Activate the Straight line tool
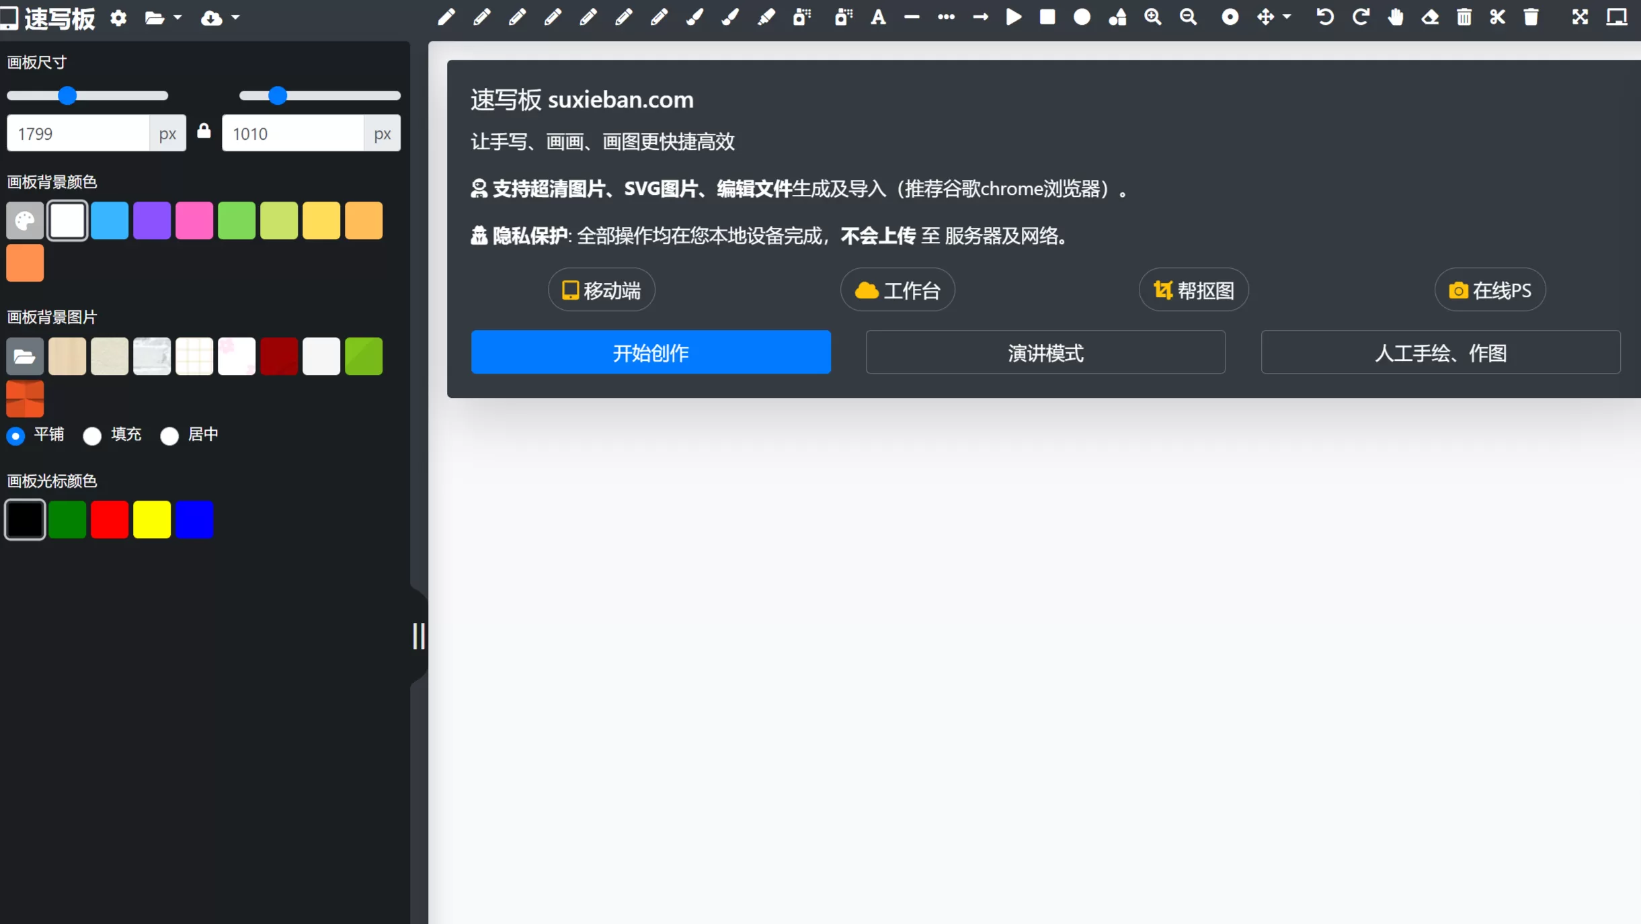 [x=912, y=17]
